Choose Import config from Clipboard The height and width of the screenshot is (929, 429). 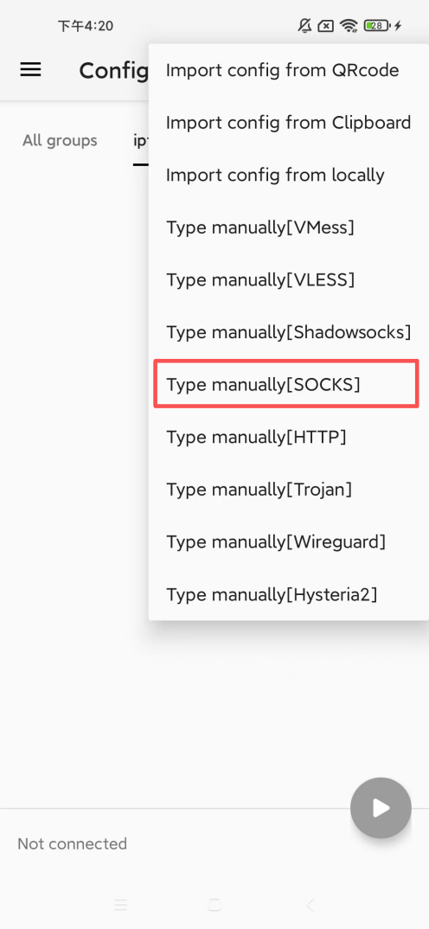[x=289, y=123]
